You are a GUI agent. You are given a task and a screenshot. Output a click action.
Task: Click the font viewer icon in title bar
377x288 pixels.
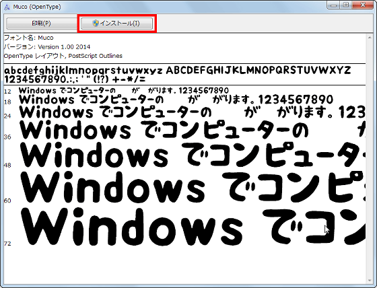pos(7,7)
